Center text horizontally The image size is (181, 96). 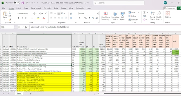(x=55, y=18)
